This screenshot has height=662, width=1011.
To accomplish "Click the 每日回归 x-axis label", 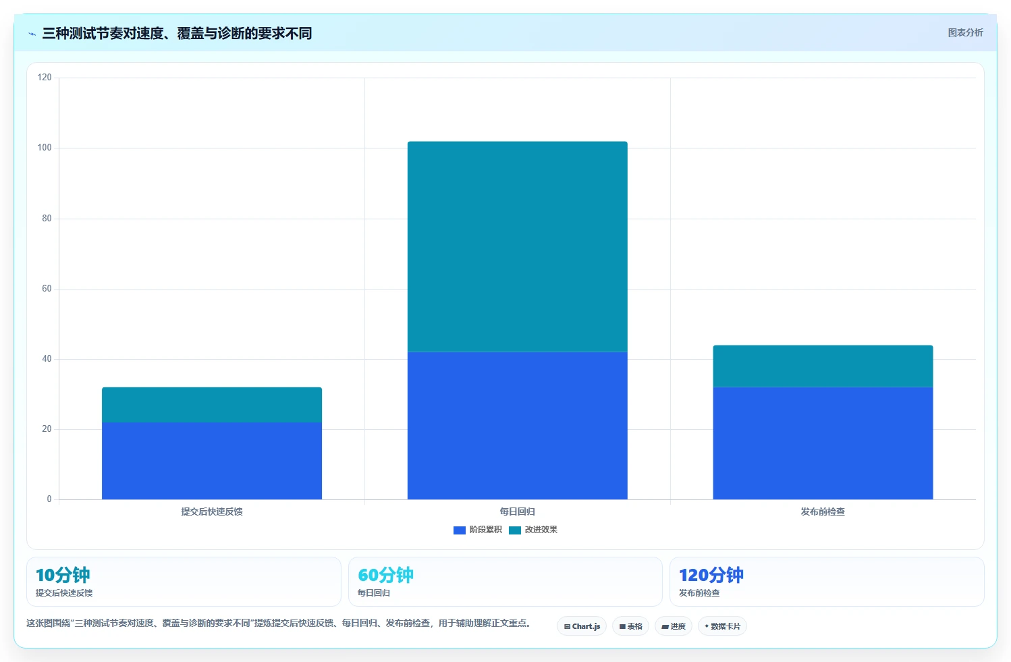I will tap(518, 512).
